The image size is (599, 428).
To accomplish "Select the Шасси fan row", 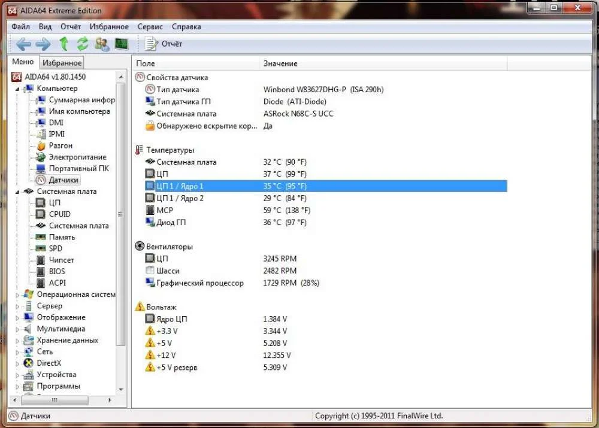I will click(x=326, y=271).
